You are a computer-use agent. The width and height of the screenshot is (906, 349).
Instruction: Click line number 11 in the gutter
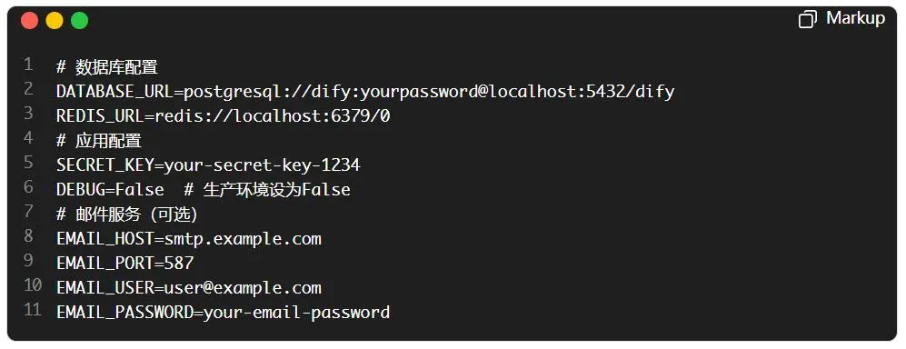click(x=33, y=310)
